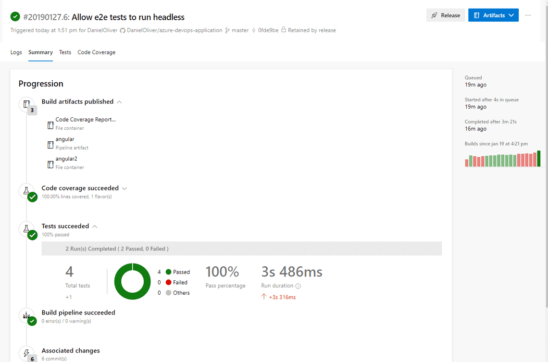Switch to the Logs tab
548x362 pixels.
coord(16,52)
